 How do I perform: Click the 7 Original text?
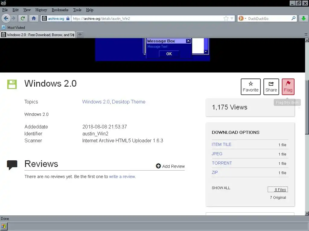[x=278, y=197]
